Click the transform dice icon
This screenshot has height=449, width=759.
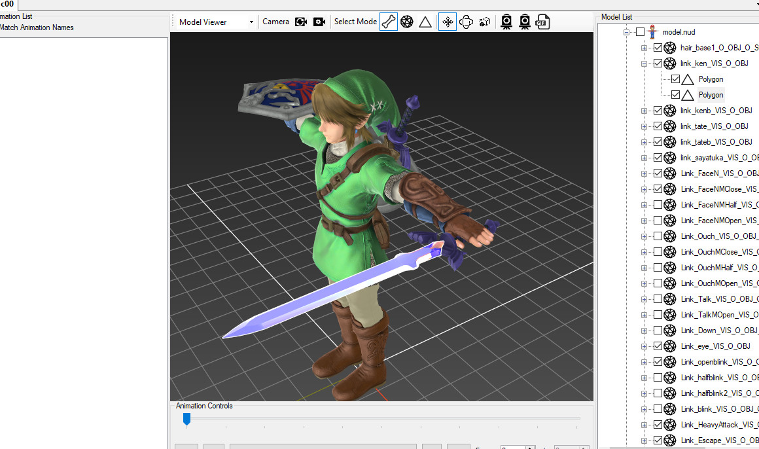tap(484, 22)
